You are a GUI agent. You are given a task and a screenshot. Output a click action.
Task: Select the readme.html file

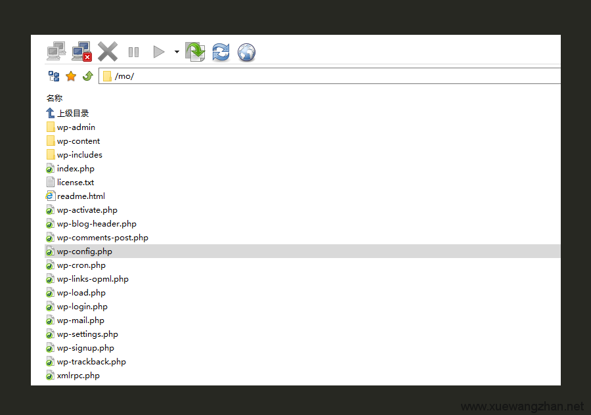(81, 196)
